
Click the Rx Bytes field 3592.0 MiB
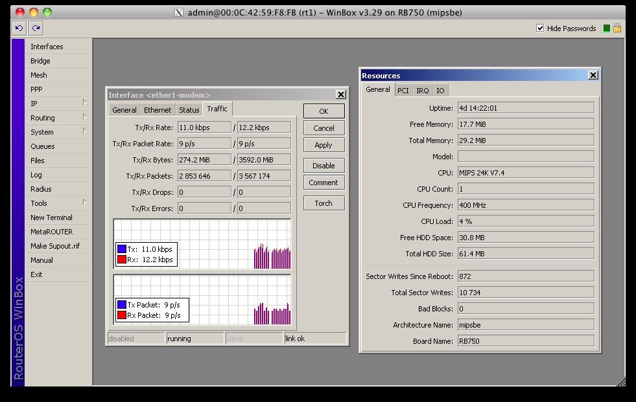pos(264,159)
